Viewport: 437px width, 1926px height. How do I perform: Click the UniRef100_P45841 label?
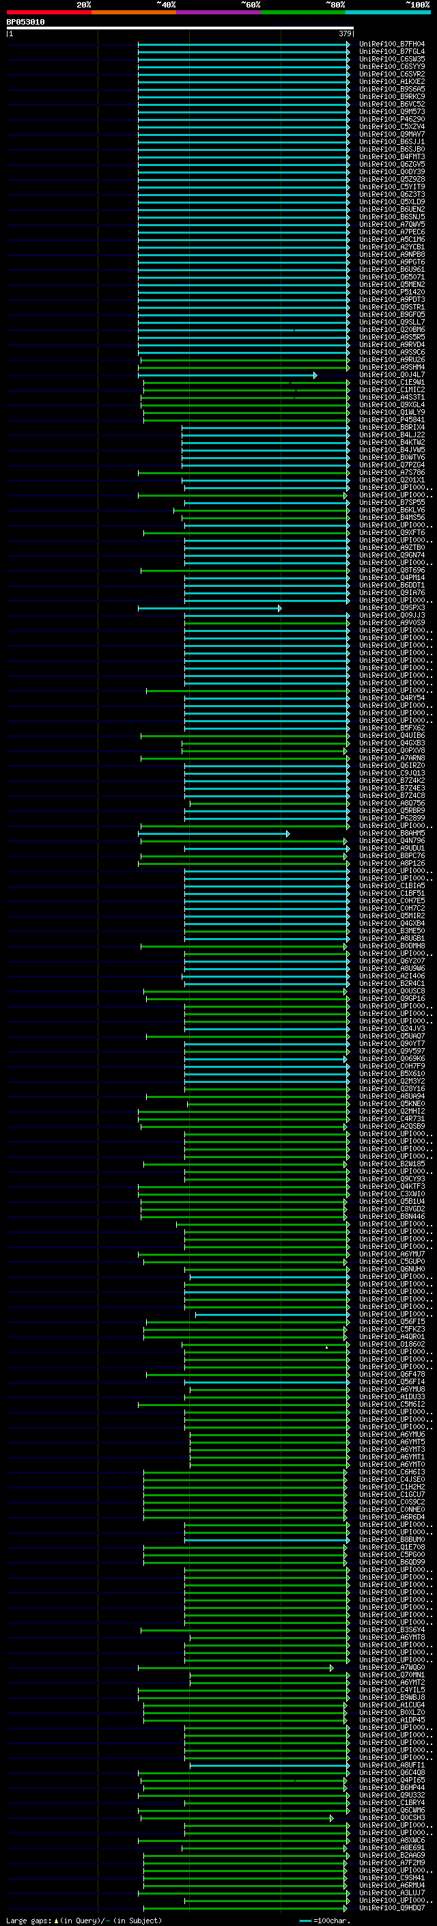392,420
